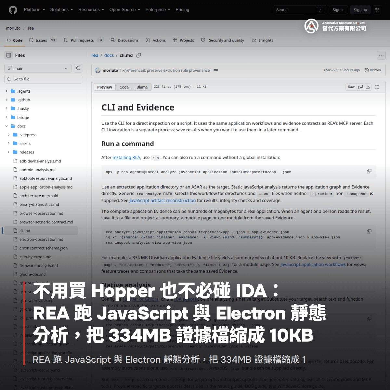Click the Sign up button
This screenshot has height=390, width=390.
(x=360, y=10)
